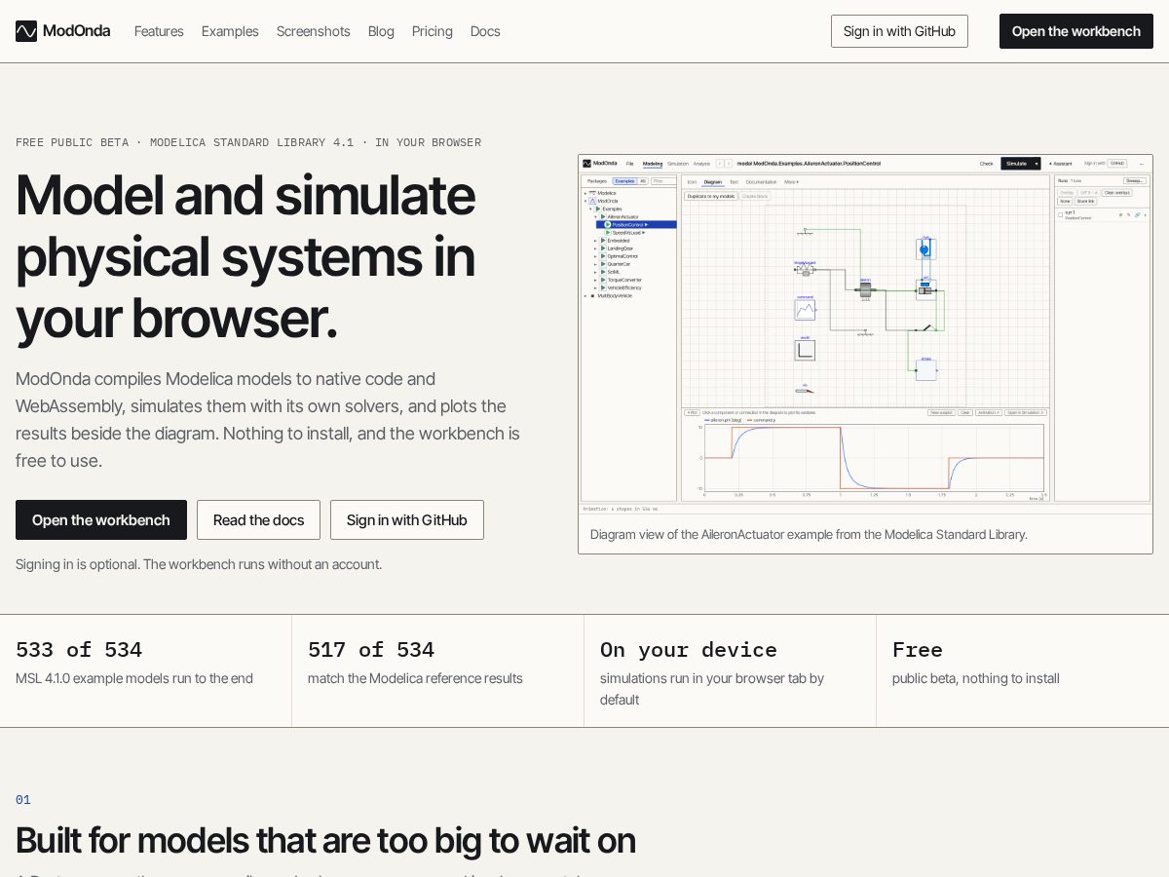Click the header's Open the workbench button
1169x877 pixels.
tap(1076, 31)
